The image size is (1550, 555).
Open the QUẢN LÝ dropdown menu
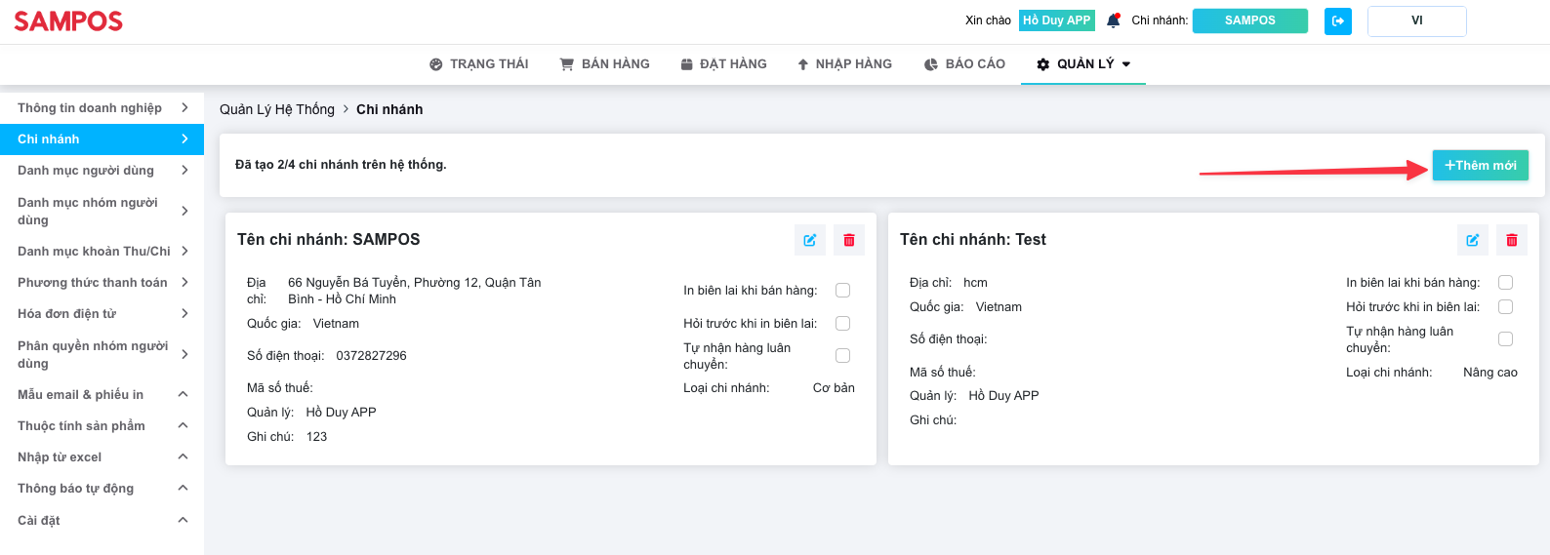[1083, 64]
